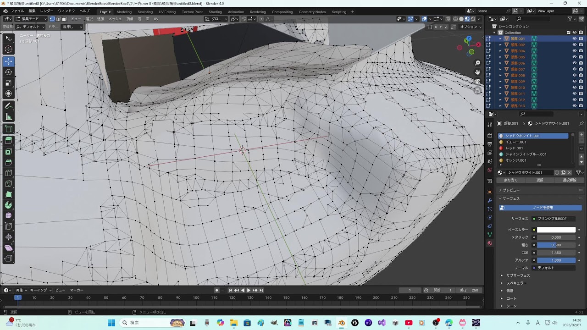587x330 pixels.
Task: Collapse the サーフェス panel
Action: pos(511,198)
